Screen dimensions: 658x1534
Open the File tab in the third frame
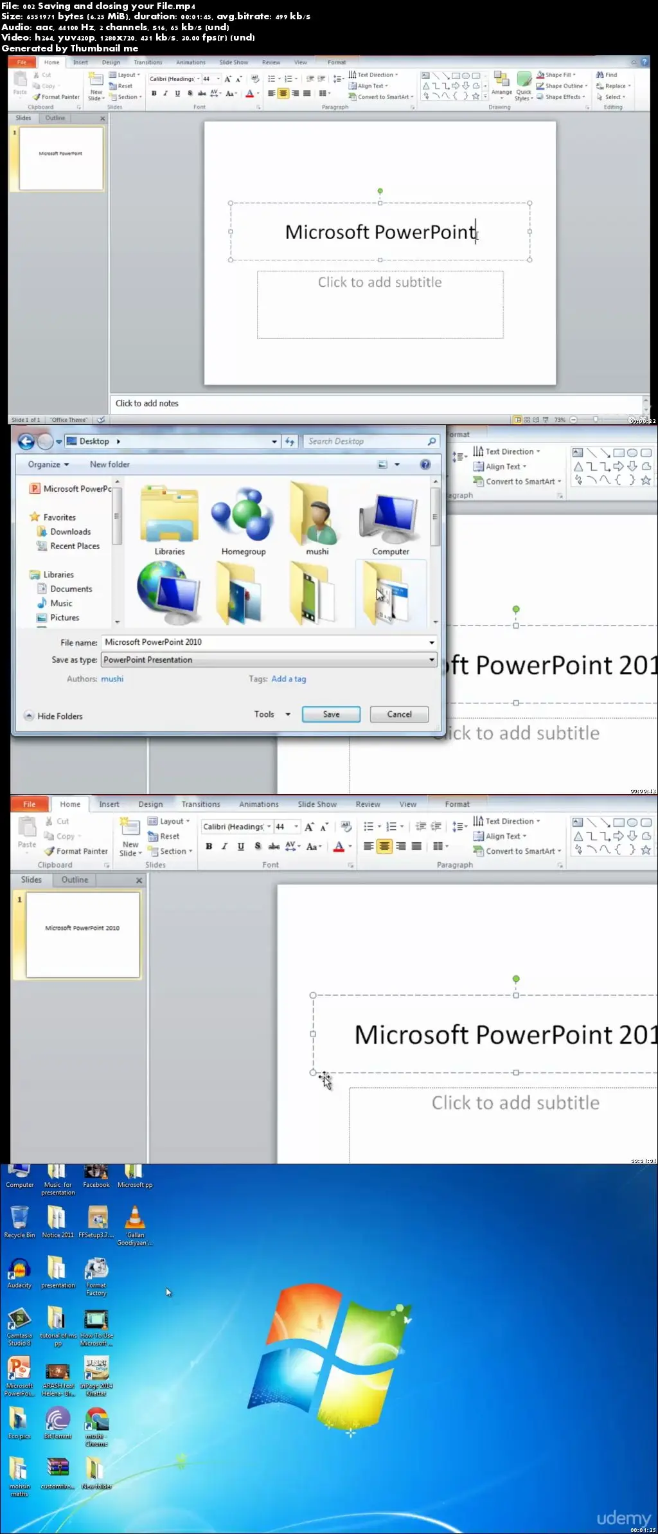[x=30, y=804]
